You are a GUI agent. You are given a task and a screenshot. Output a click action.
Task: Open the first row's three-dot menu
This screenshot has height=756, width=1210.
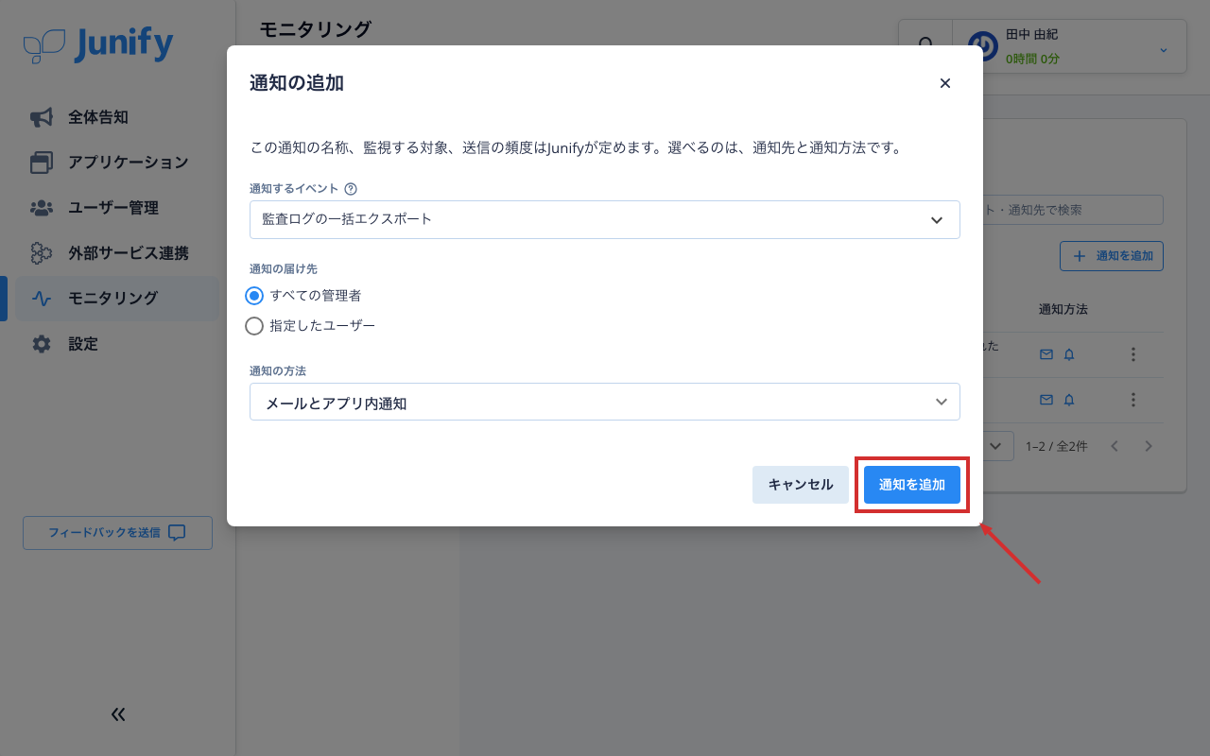click(1133, 354)
